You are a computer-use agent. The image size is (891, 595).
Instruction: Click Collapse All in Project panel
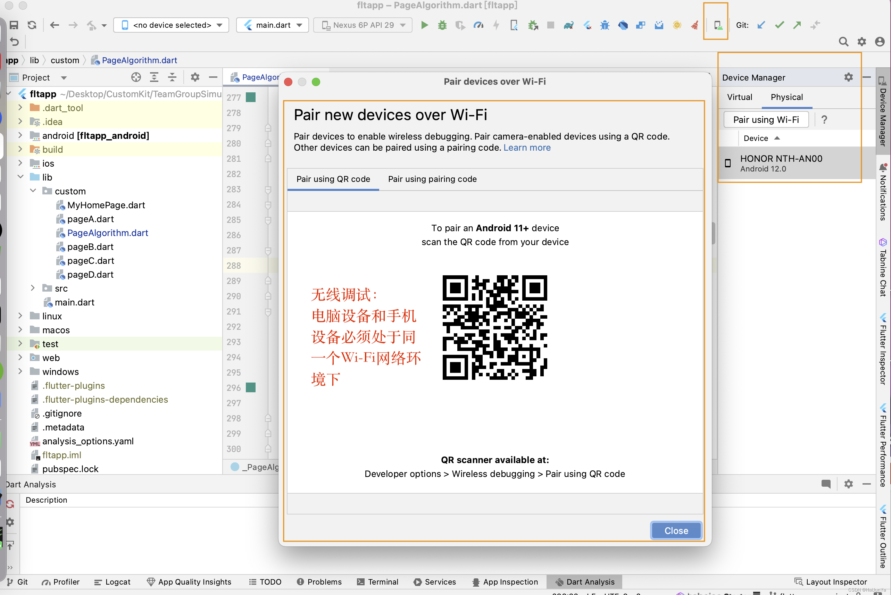coord(172,77)
